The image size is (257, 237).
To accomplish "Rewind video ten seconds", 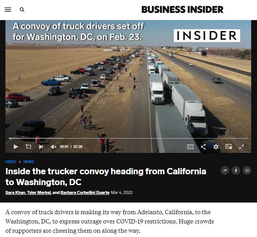I will click(x=28, y=147).
